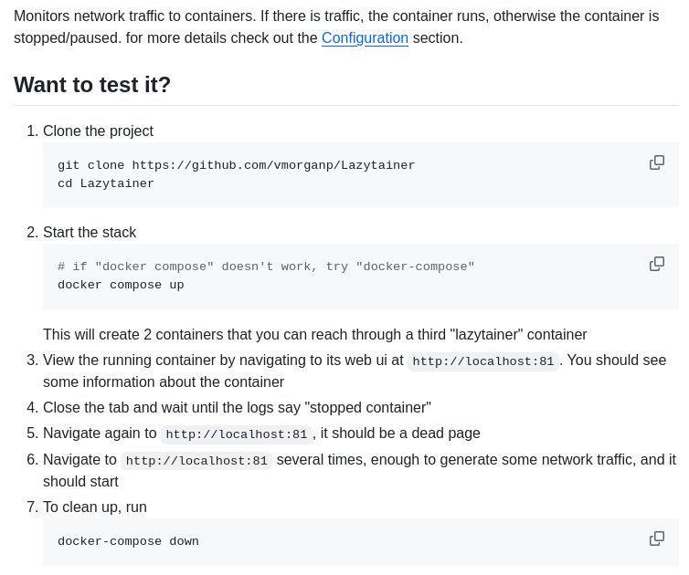Click the localhost:81 code in the network traffic step
Image resolution: width=689 pixels, height=575 pixels.
tap(196, 460)
